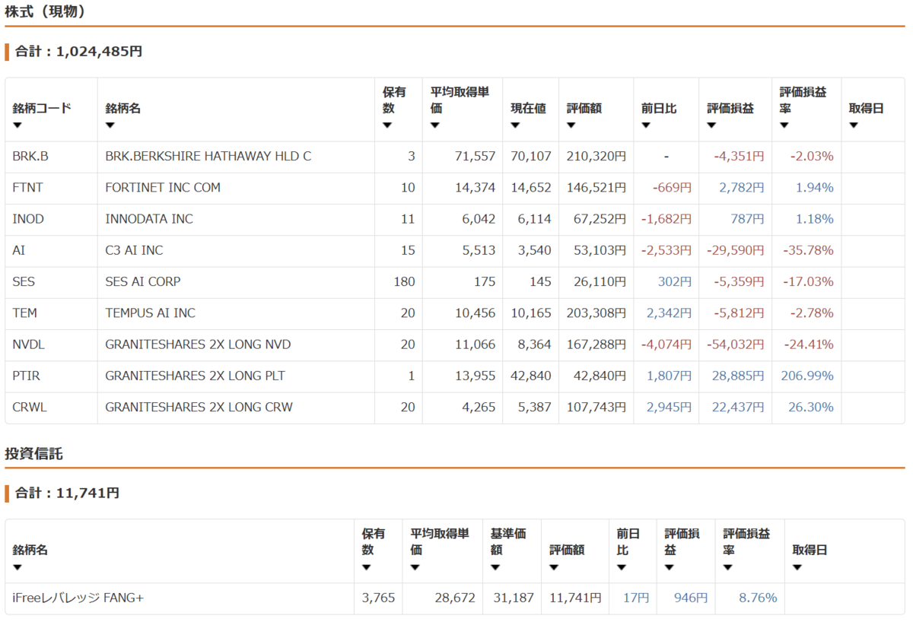Click iFreeレバレッジ FANG+ fund name

78,598
